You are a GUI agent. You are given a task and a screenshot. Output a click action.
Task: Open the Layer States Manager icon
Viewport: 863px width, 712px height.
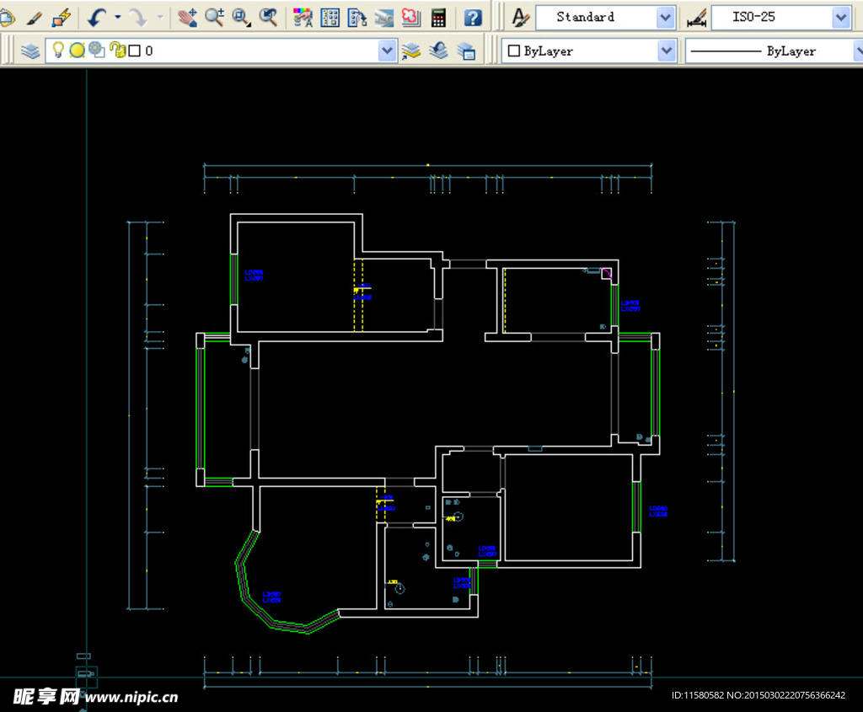pyautogui.click(x=466, y=51)
